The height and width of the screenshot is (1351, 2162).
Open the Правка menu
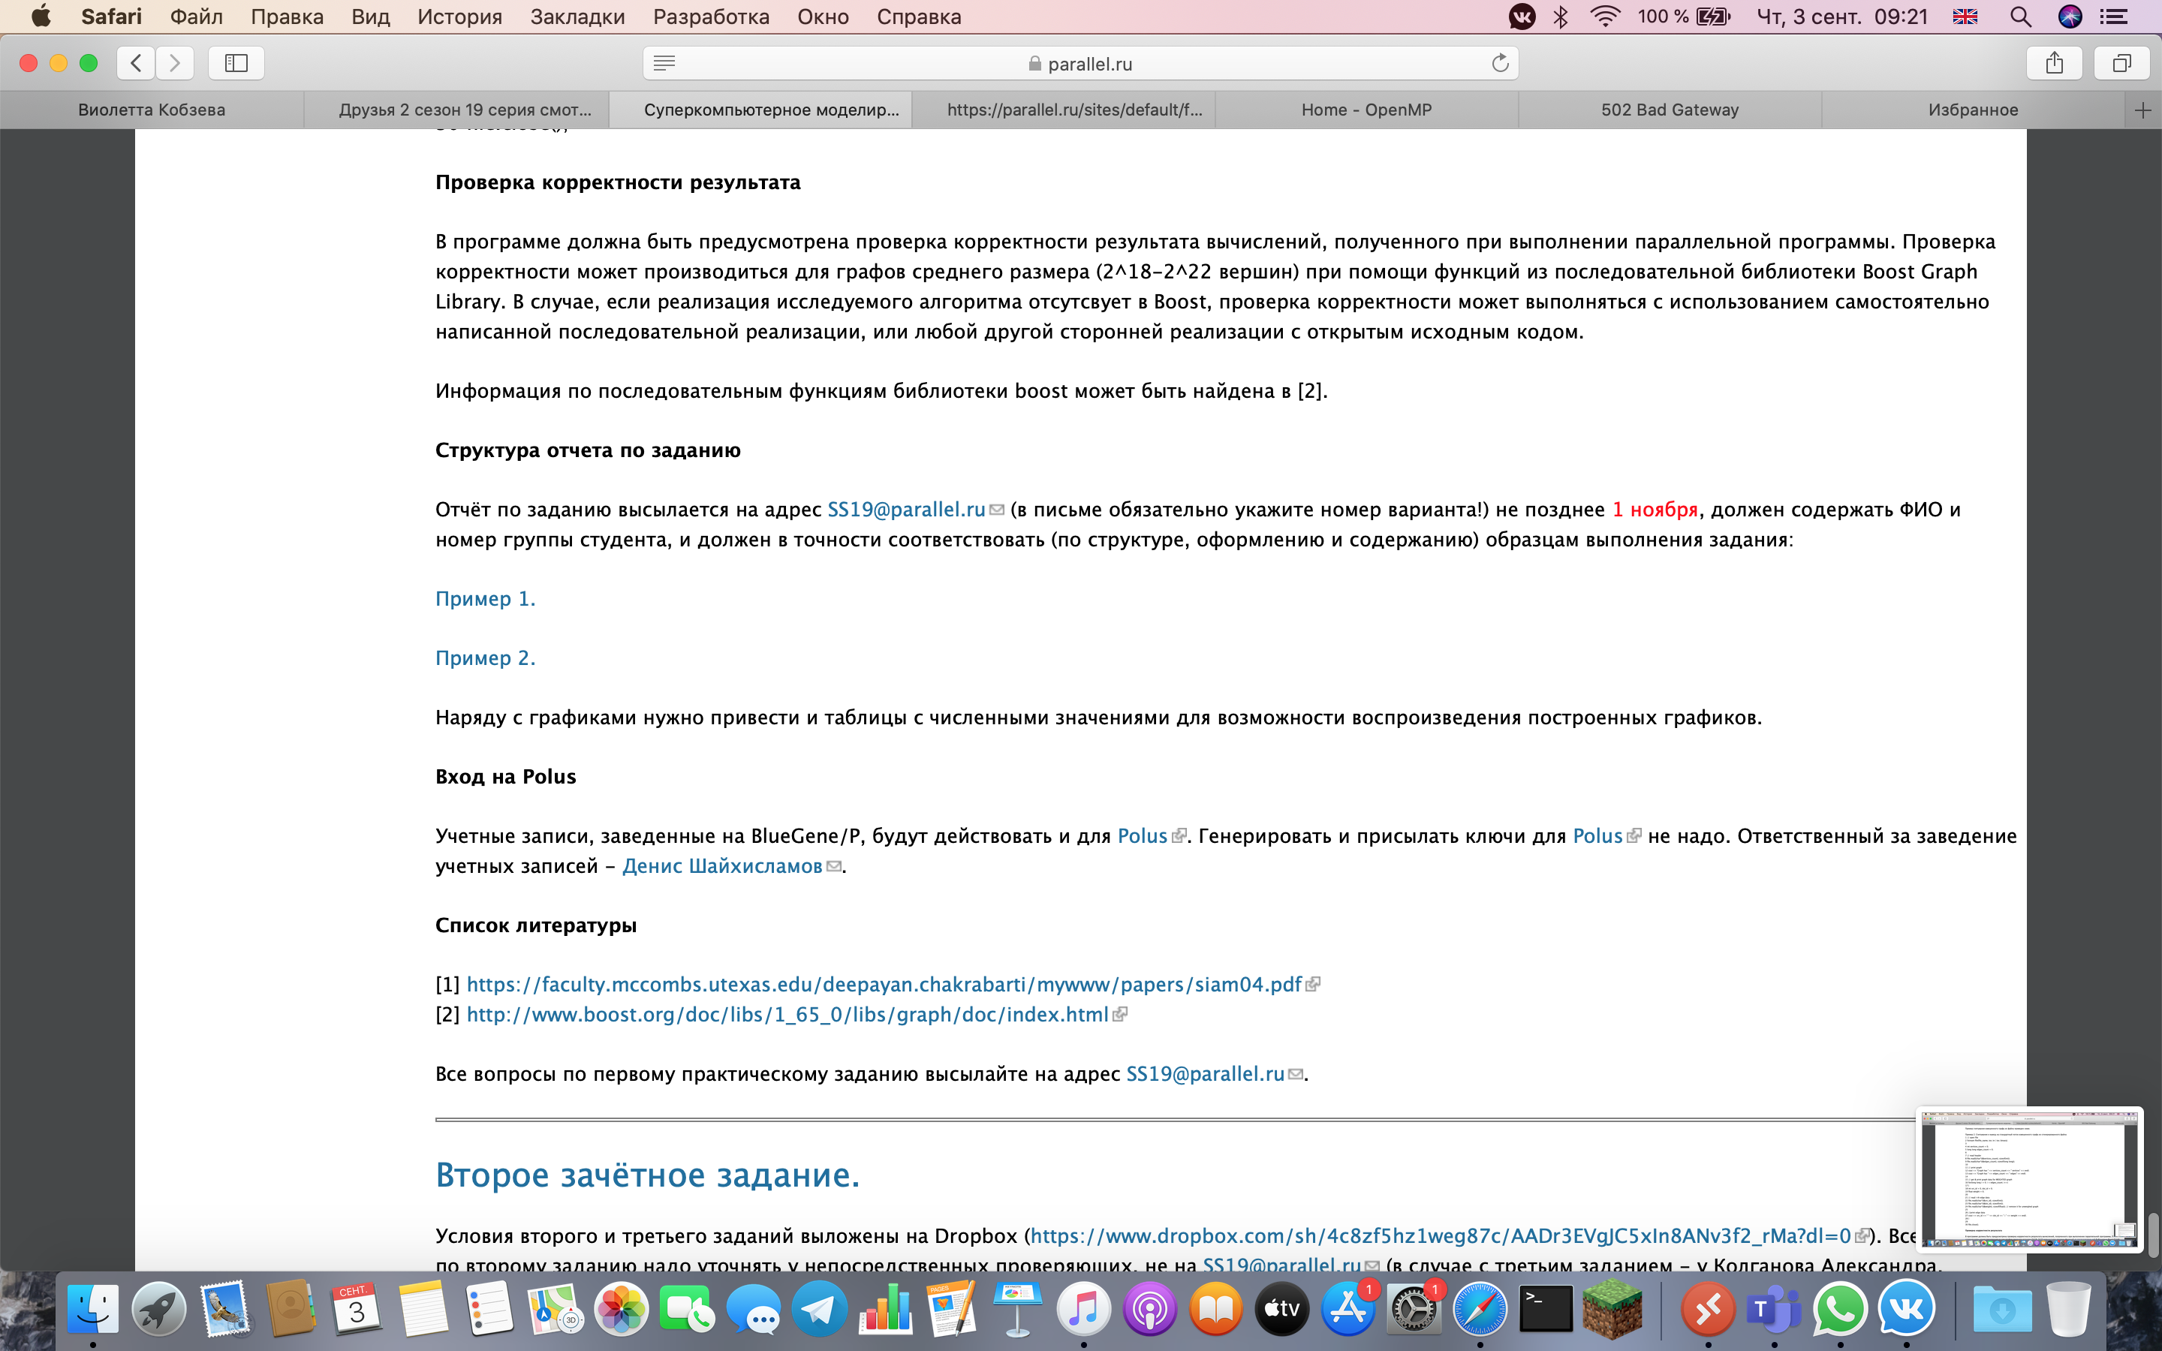[x=287, y=16]
